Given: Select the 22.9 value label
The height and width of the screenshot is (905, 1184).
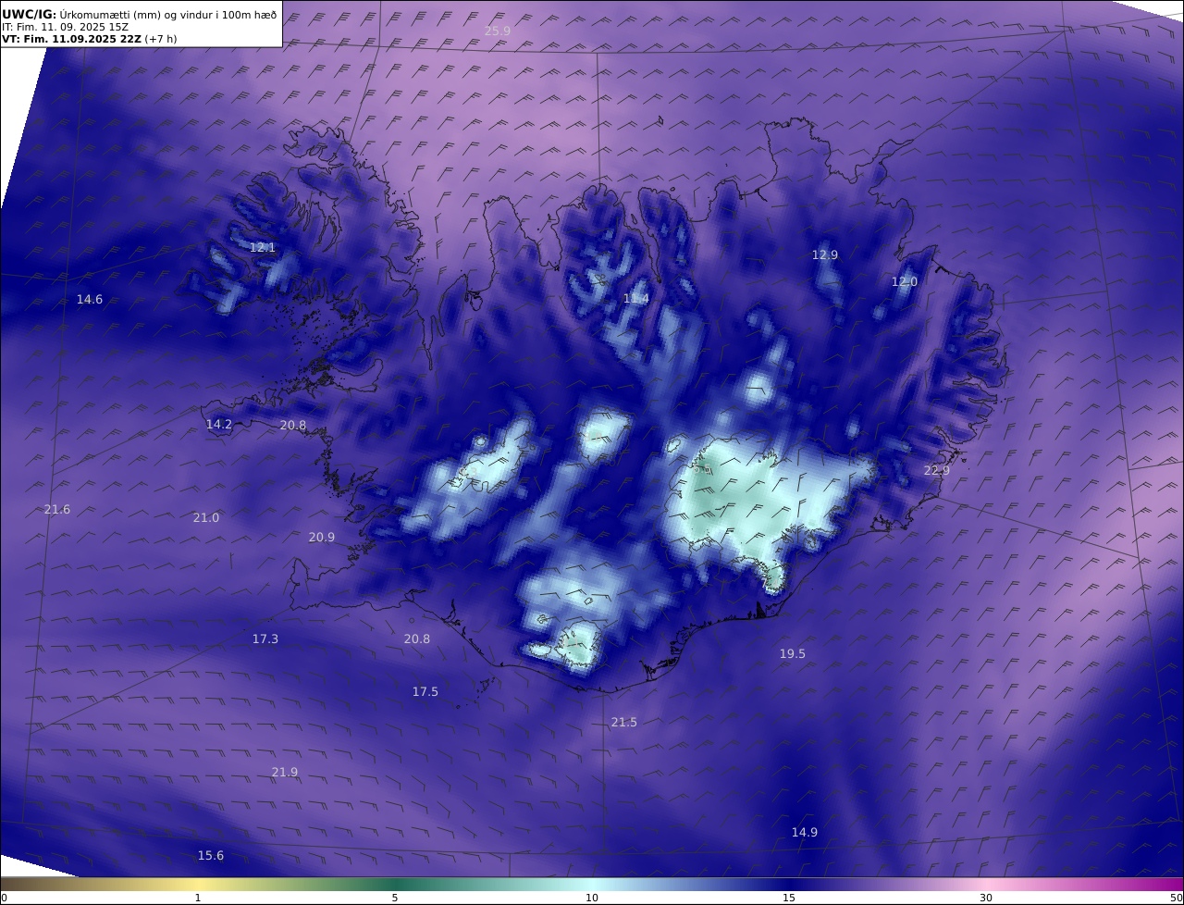Looking at the screenshot, I should click(x=937, y=470).
